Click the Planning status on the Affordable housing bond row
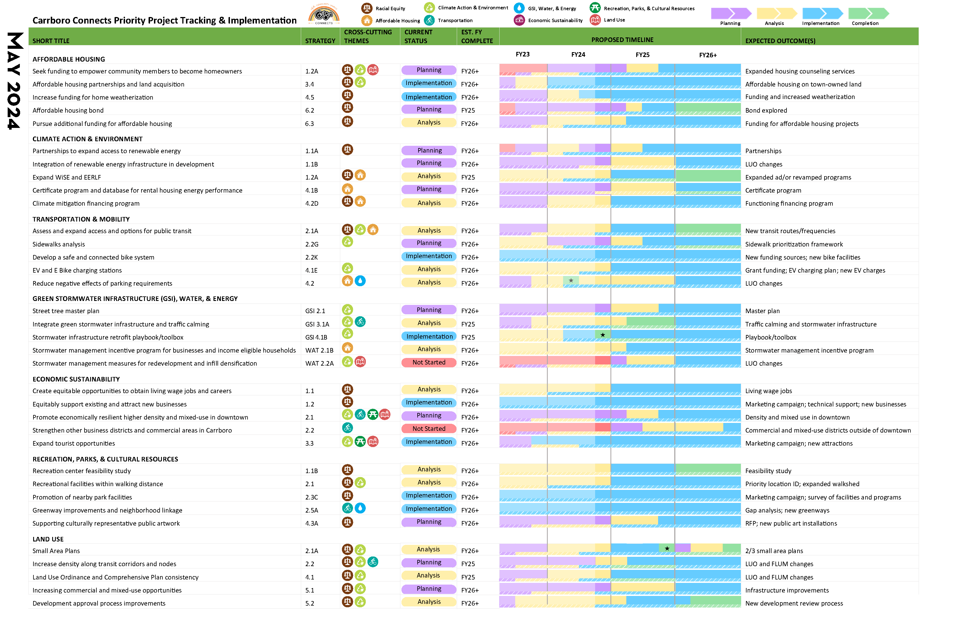964x624 pixels. tap(428, 109)
